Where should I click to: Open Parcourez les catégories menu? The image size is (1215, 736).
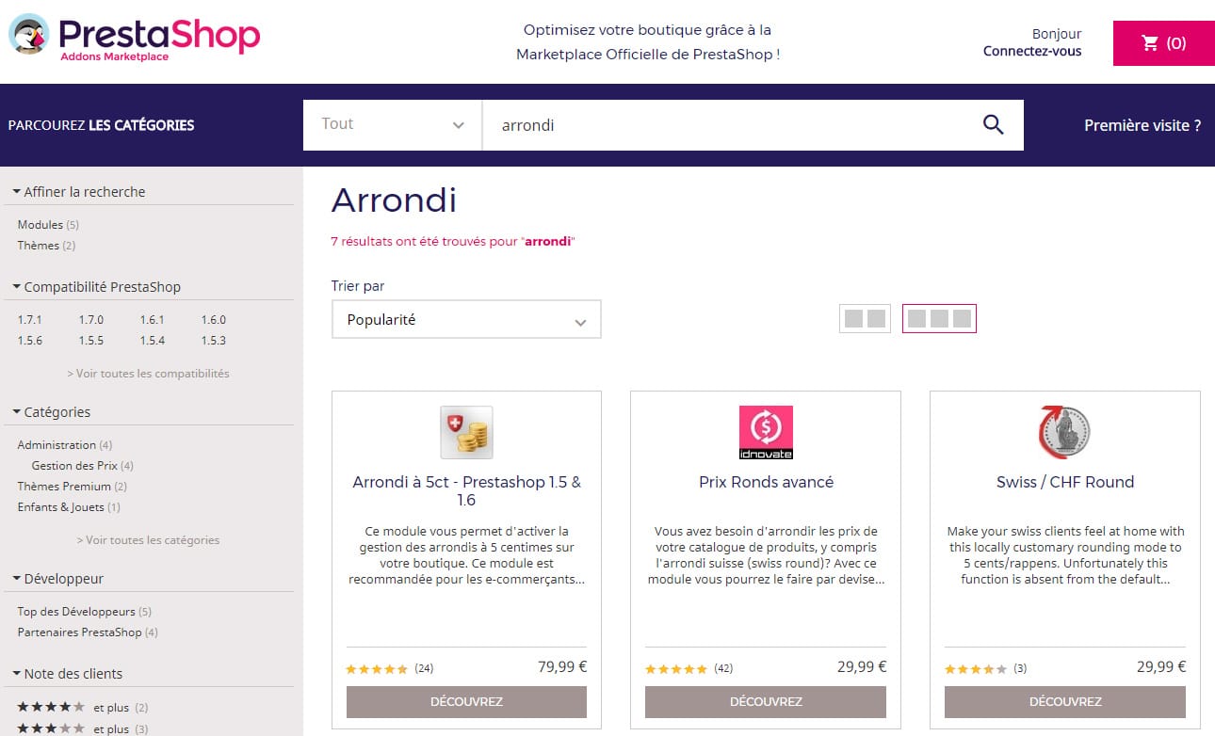(101, 124)
